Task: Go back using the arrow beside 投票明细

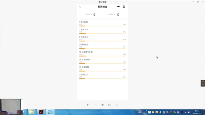Action: click(80, 7)
